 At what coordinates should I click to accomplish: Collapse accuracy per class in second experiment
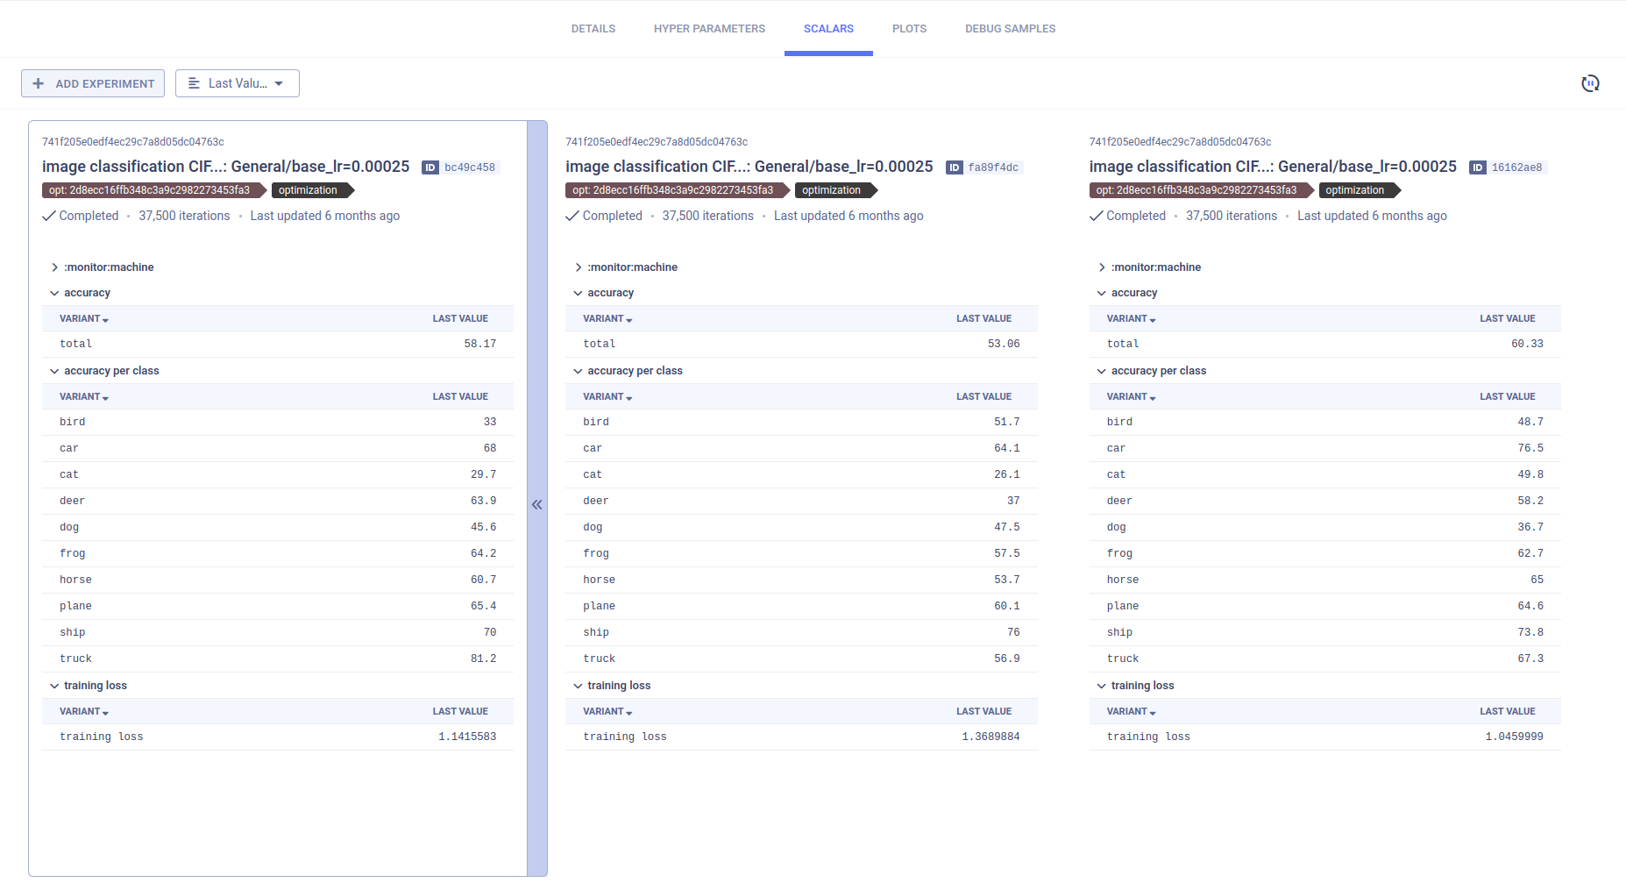pyautogui.click(x=578, y=371)
